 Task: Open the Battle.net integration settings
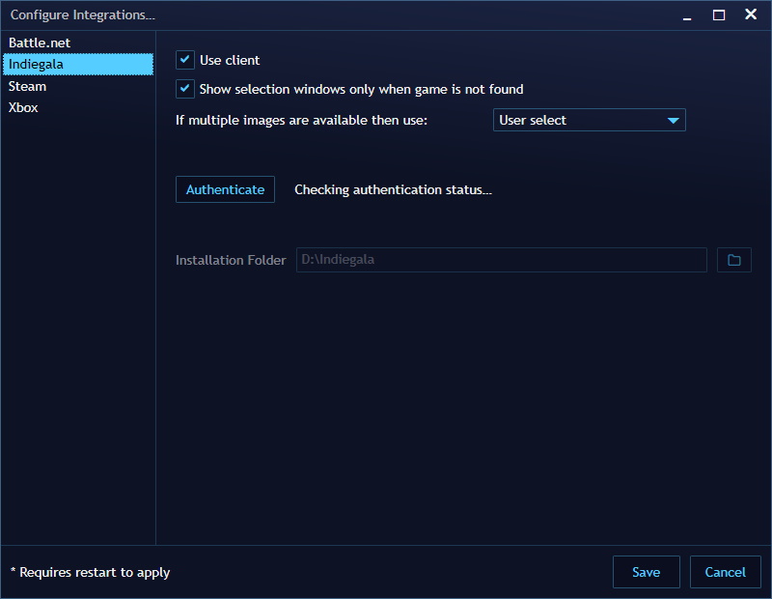78,43
